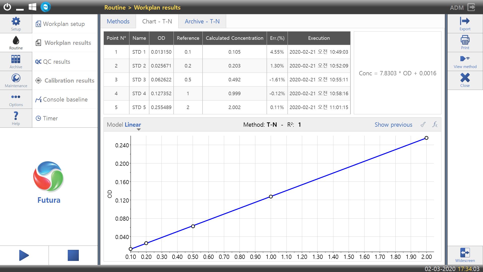The width and height of the screenshot is (483, 272).
Task: Click OD value 0.255489
Action: pyautogui.click(x=161, y=107)
